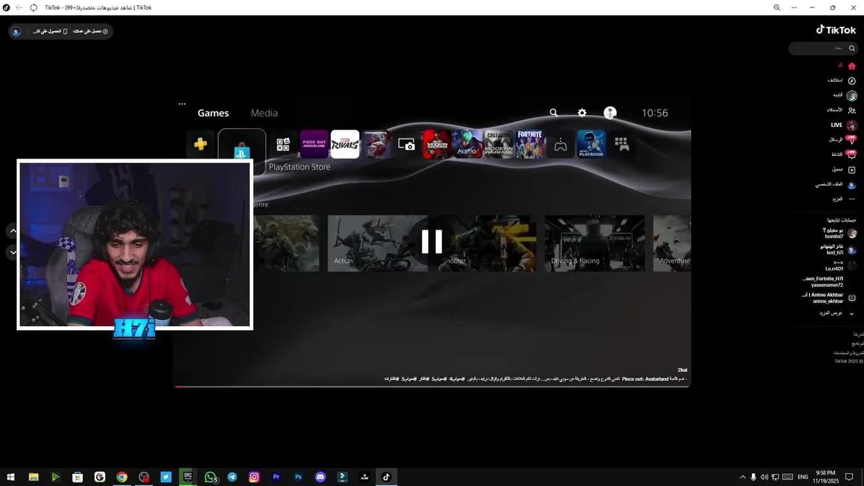The width and height of the screenshot is (864, 486).
Task: Open the zoom magnifier in title bar
Action: (777, 7)
